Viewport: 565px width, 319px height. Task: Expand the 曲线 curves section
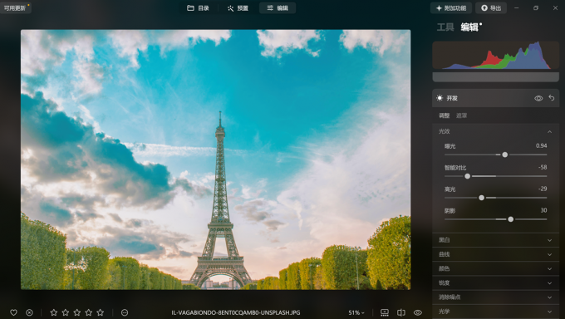tap(495, 254)
